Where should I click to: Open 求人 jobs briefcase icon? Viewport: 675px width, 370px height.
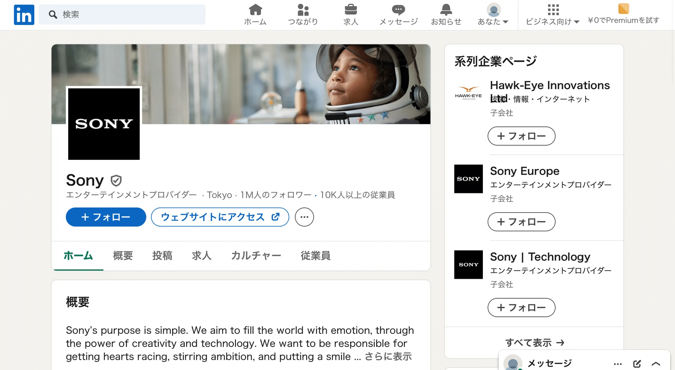[x=351, y=10]
